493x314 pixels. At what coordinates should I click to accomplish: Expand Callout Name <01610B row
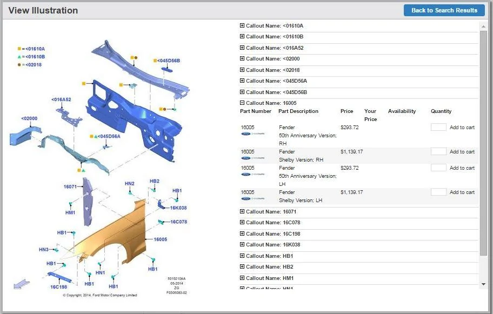[242, 36]
